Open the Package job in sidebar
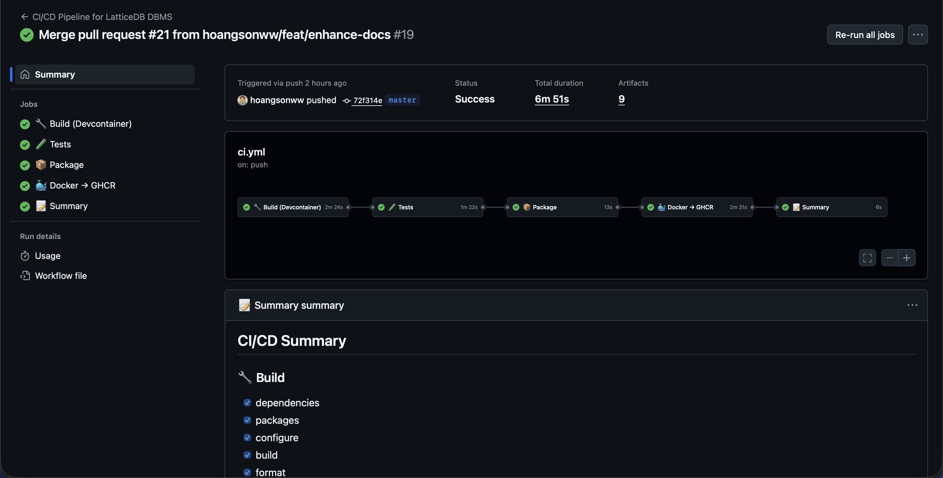This screenshot has height=478, width=943. click(66, 165)
